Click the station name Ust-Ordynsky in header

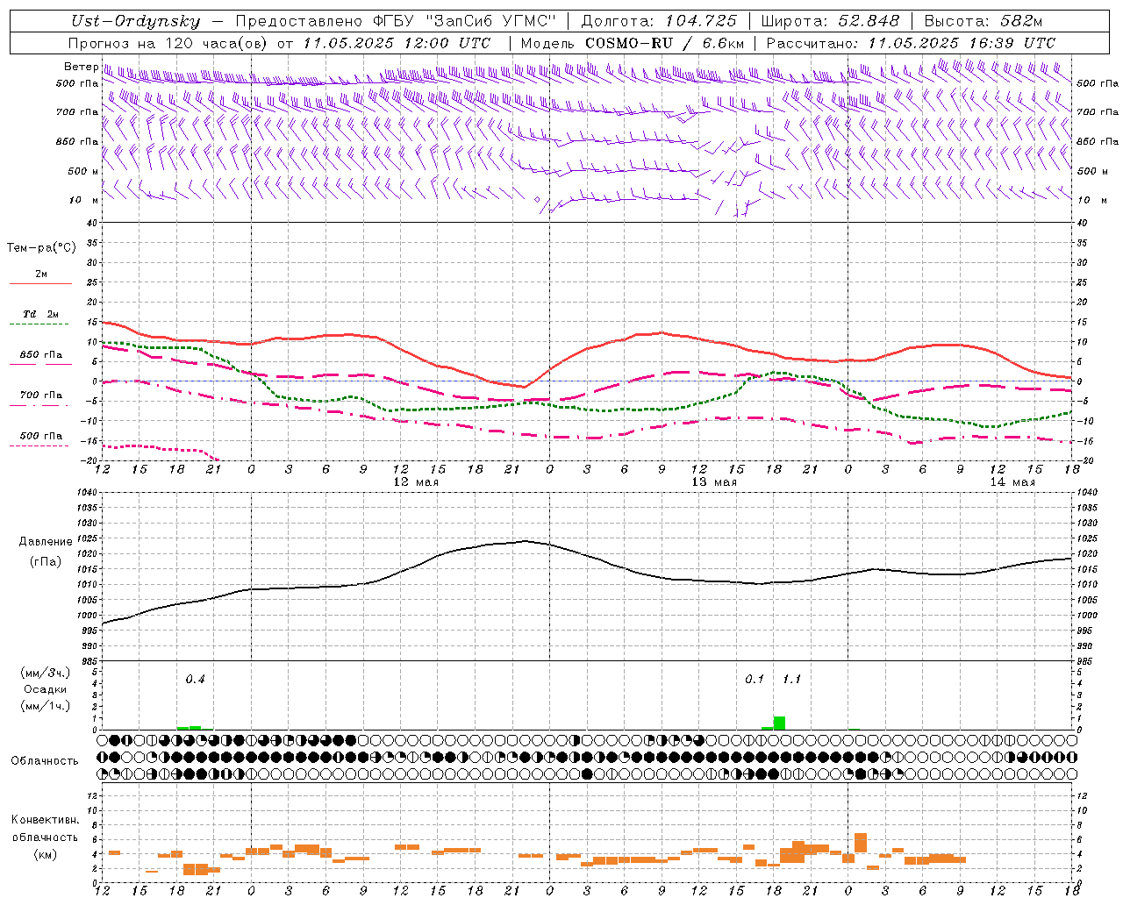click(x=136, y=21)
